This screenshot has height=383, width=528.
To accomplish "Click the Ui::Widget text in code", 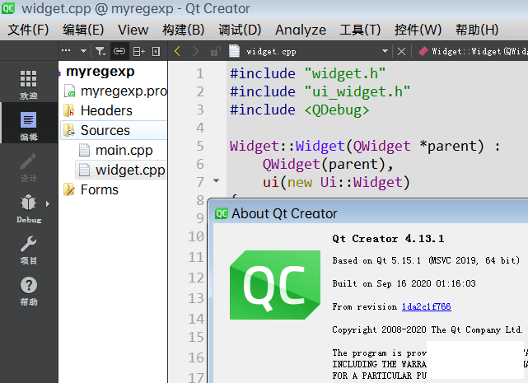I will [x=361, y=182].
